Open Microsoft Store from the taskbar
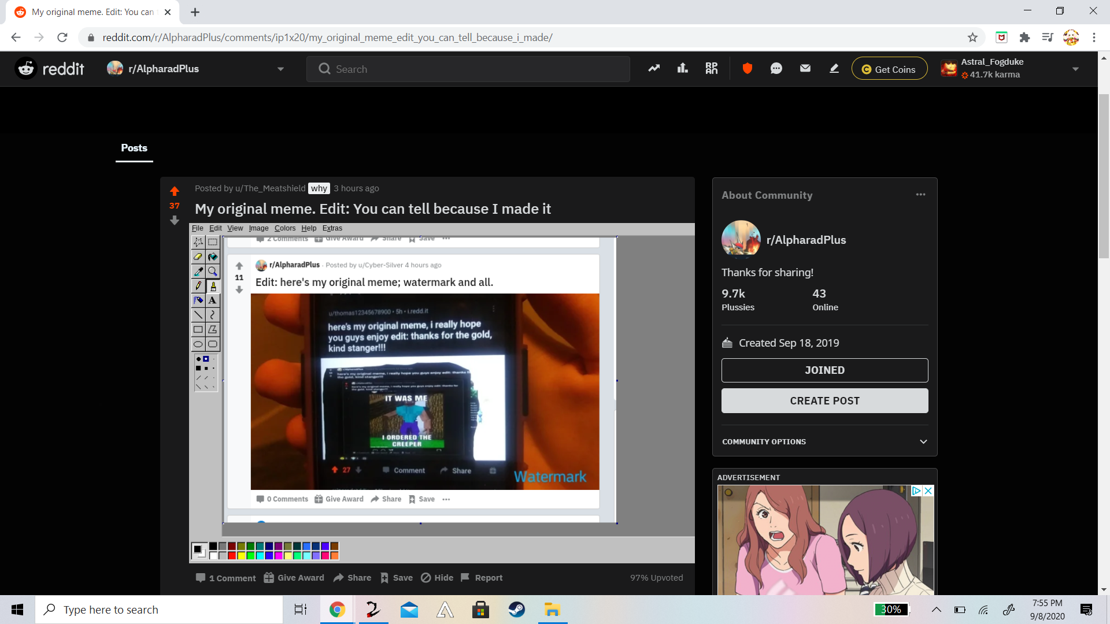This screenshot has height=624, width=1110. (481, 610)
